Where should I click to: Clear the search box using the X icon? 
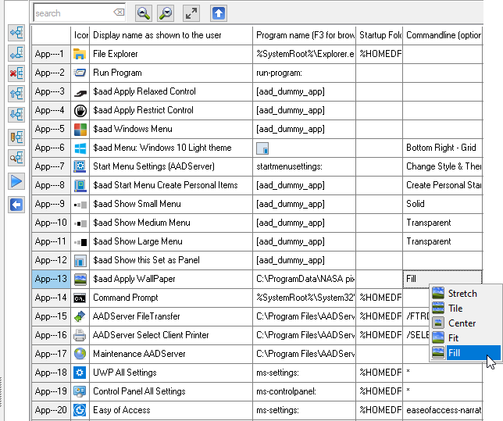119,13
